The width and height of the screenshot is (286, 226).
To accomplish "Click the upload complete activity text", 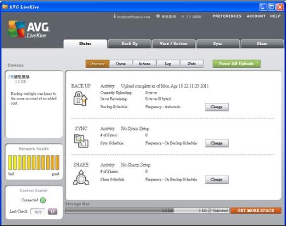I will click(165, 86).
